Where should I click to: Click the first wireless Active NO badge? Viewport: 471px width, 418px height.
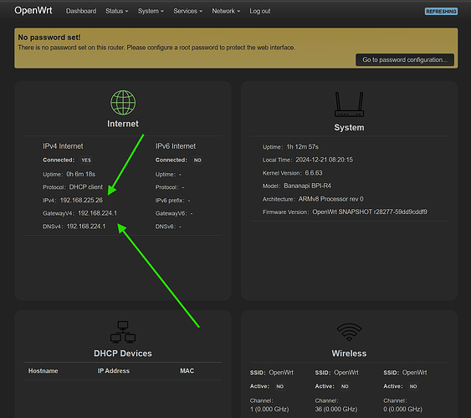[x=279, y=386]
